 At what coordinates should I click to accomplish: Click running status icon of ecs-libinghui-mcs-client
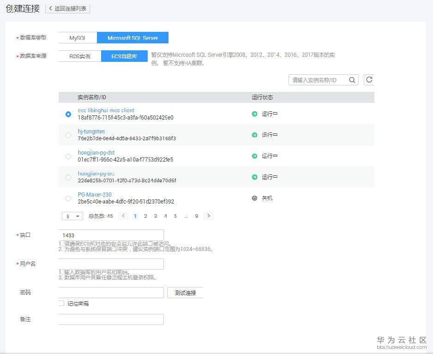pos(254,114)
